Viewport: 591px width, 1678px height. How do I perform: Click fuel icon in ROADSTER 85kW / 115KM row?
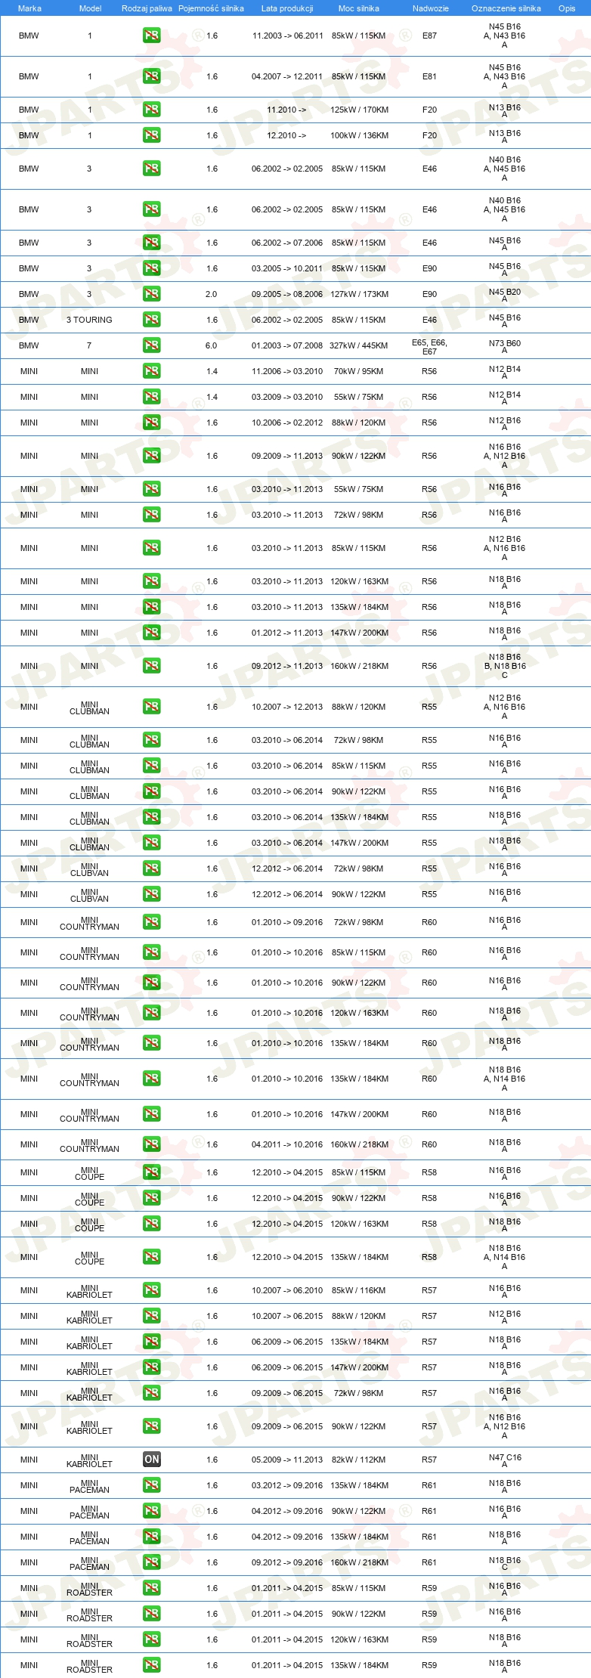tap(151, 1588)
